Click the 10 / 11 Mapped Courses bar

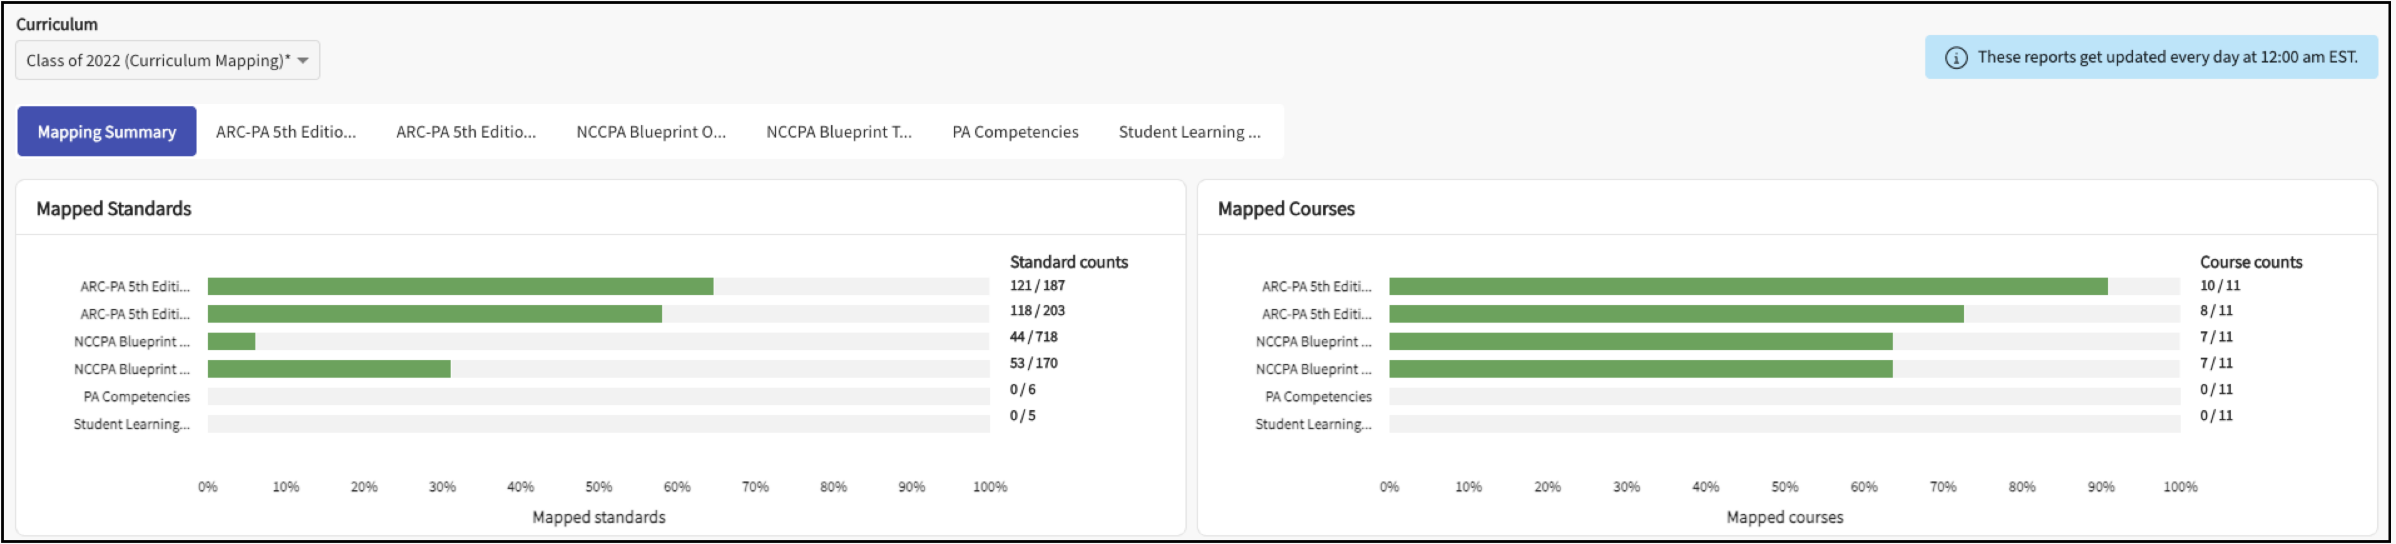pyautogui.click(x=1748, y=286)
